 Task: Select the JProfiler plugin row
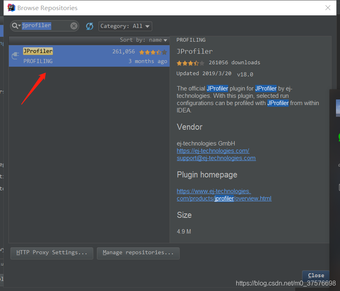tap(89, 56)
